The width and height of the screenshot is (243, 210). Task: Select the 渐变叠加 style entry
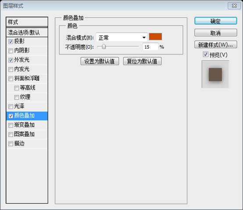[x=27, y=125]
